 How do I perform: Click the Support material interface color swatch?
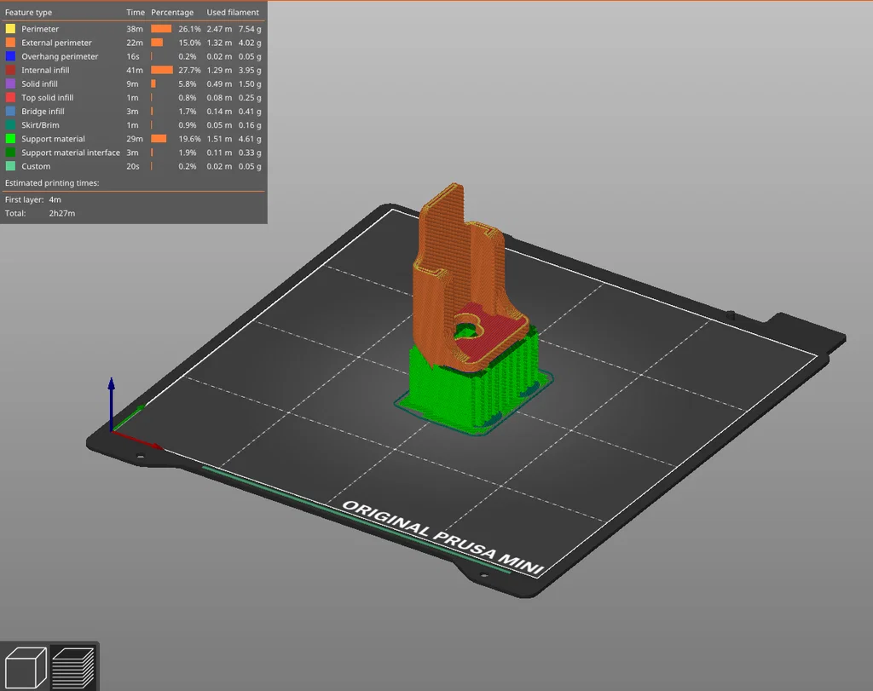[10, 153]
